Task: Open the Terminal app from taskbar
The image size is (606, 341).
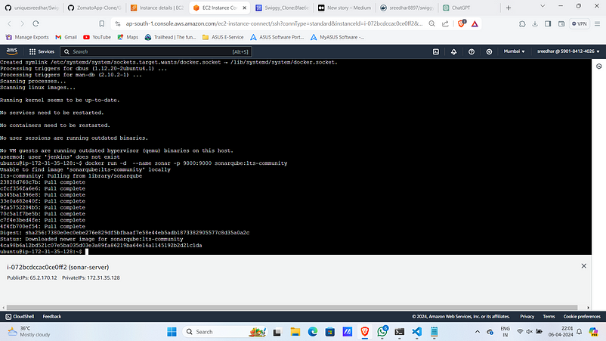Action: click(x=399, y=332)
